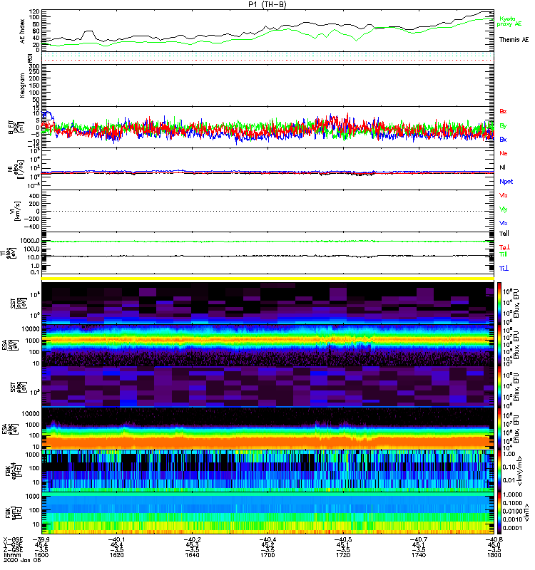
Task: Click the 120 tick on AE Index axis
Action: pyautogui.click(x=35, y=12)
